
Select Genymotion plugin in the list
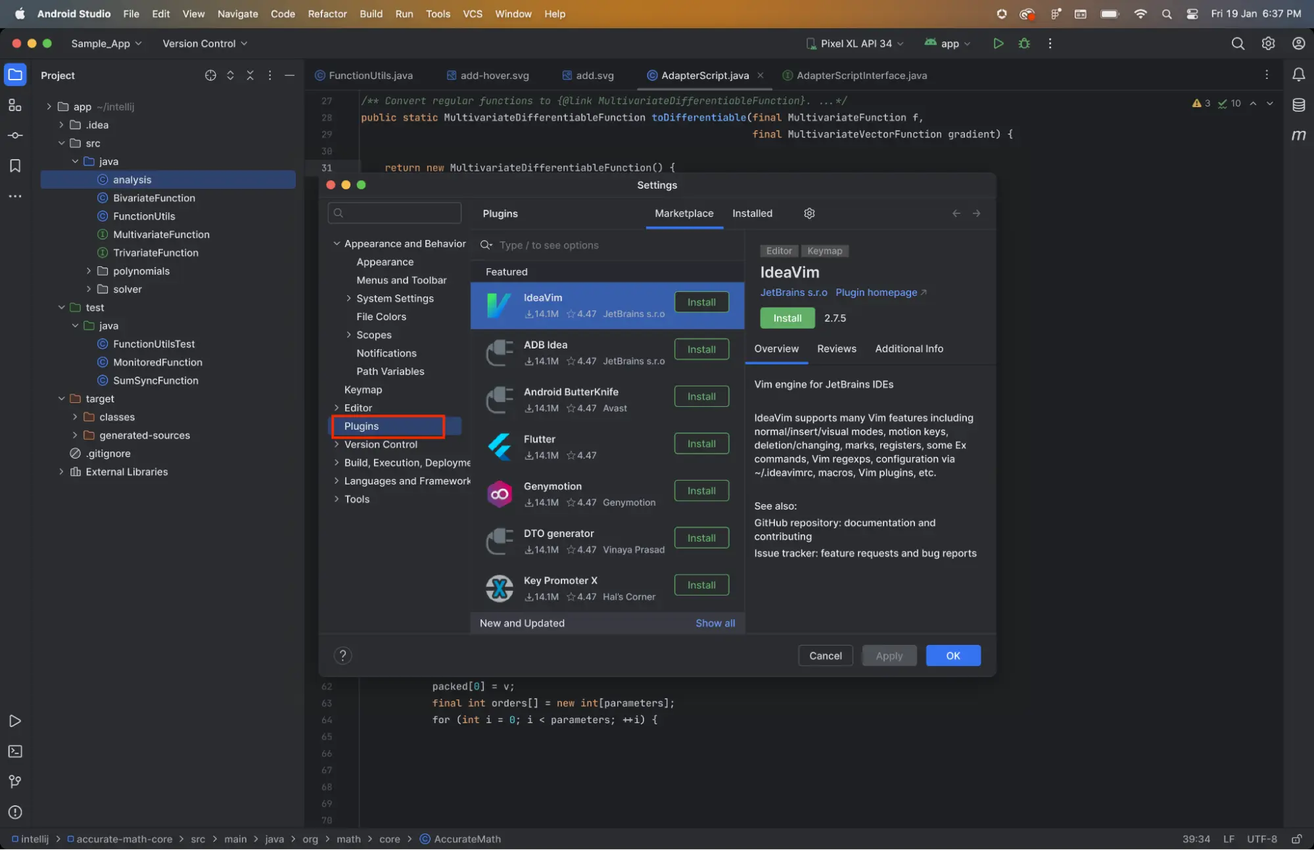point(607,494)
